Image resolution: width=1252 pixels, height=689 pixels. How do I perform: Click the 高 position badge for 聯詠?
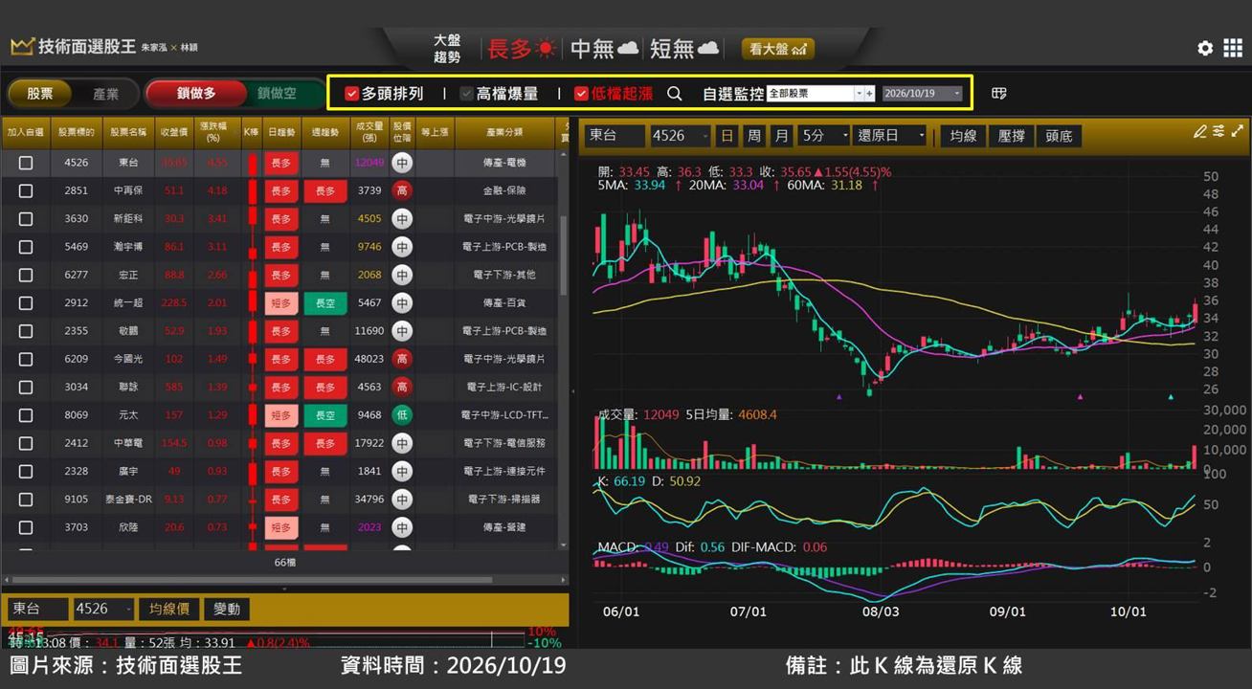tap(402, 388)
